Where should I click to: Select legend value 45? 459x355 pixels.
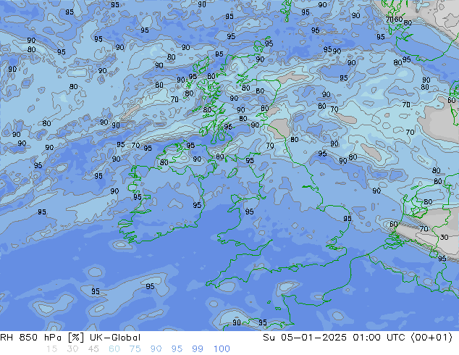(93, 349)
